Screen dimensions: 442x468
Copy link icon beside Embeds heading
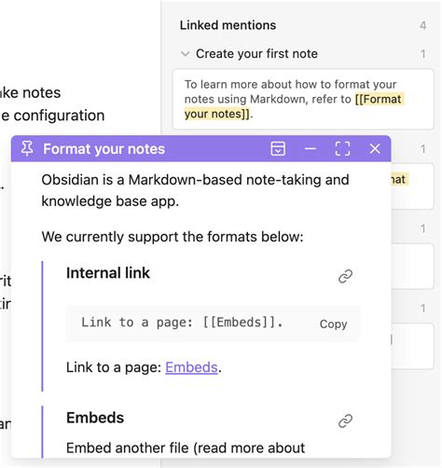click(x=345, y=421)
